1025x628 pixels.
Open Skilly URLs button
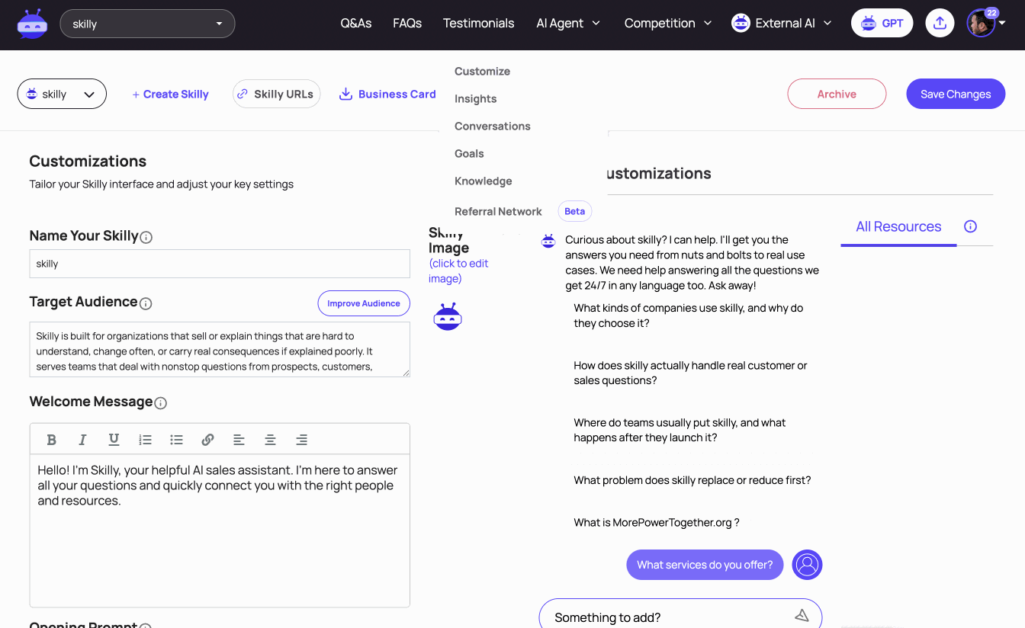pyautogui.click(x=276, y=94)
